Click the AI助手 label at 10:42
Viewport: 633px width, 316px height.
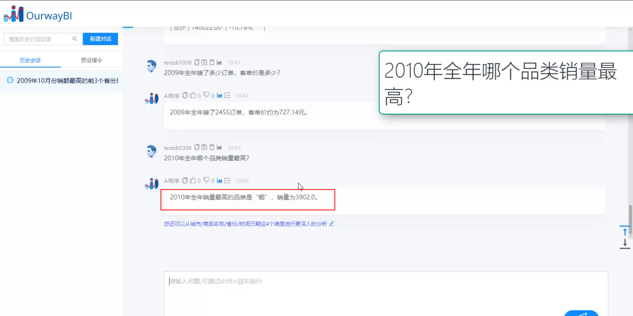[172, 96]
